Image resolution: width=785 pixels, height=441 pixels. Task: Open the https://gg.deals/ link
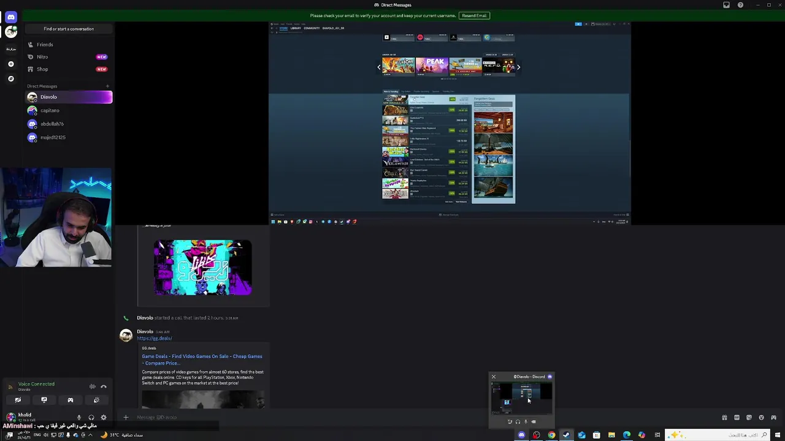coord(155,338)
